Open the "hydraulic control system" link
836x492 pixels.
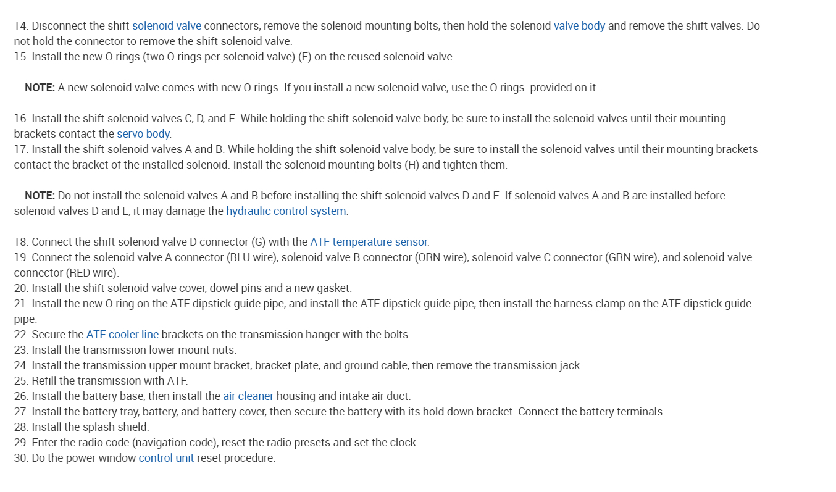[x=286, y=211]
